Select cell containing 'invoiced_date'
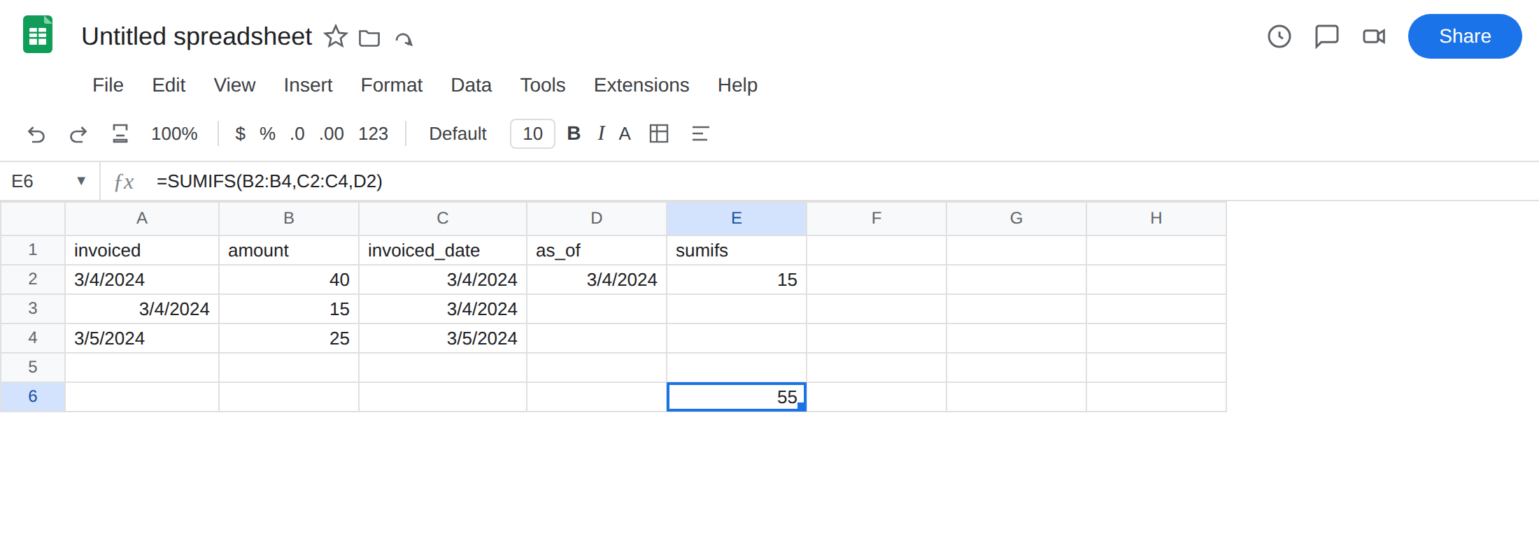1539x559 pixels. pos(443,250)
